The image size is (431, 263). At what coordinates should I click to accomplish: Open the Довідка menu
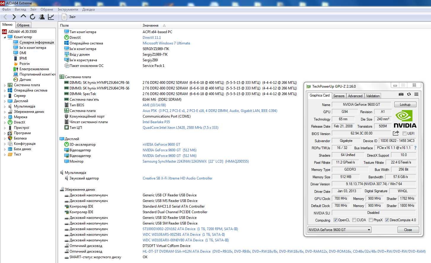88,9
